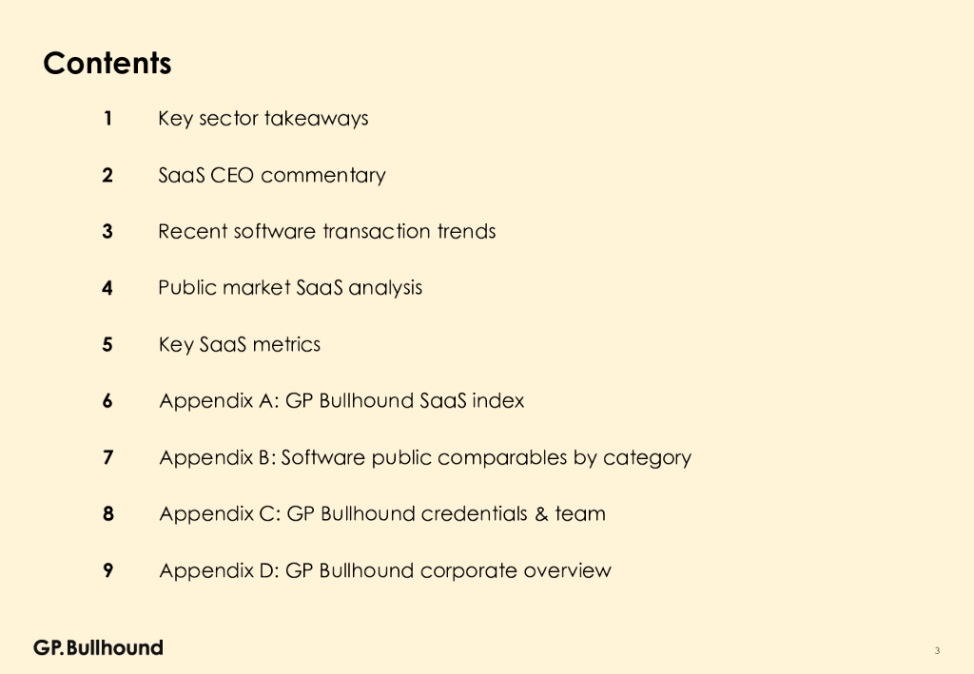Open Appendix C credentials & team
Viewport: 974px width, 674px height.
tap(381, 513)
